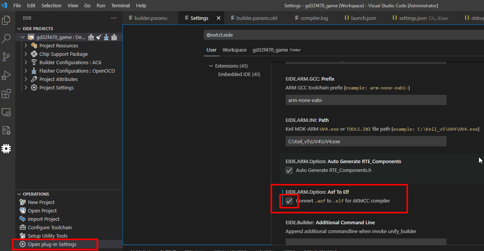Expand the Project Attributes node
The image size is (484, 251).
click(26, 79)
